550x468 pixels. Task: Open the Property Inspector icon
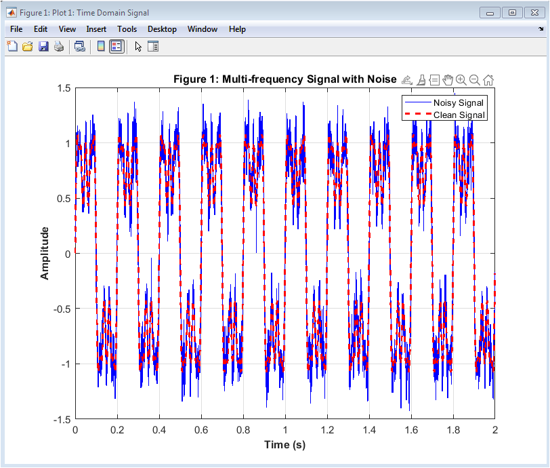point(153,46)
